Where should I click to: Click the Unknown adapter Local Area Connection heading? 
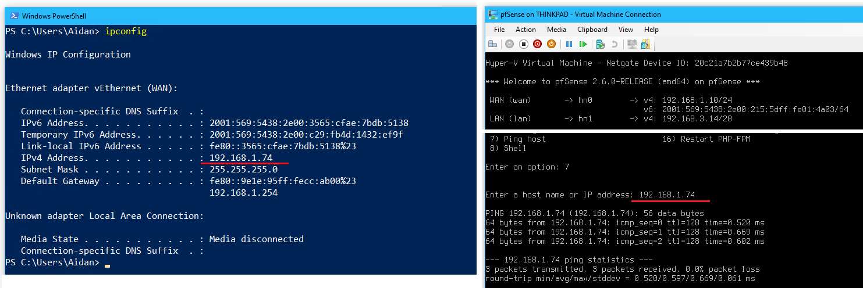coord(105,216)
